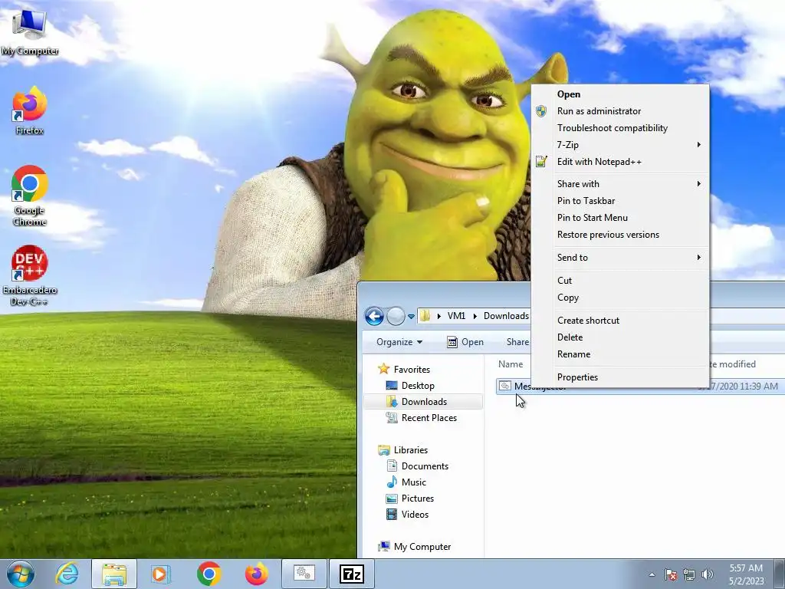Open the volume speaker tray icon
The height and width of the screenshot is (589, 785).
tap(707, 574)
